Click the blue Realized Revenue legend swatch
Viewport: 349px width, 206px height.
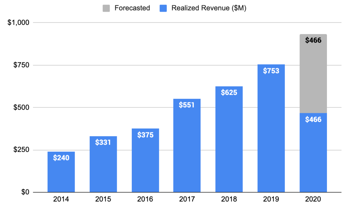163,8
